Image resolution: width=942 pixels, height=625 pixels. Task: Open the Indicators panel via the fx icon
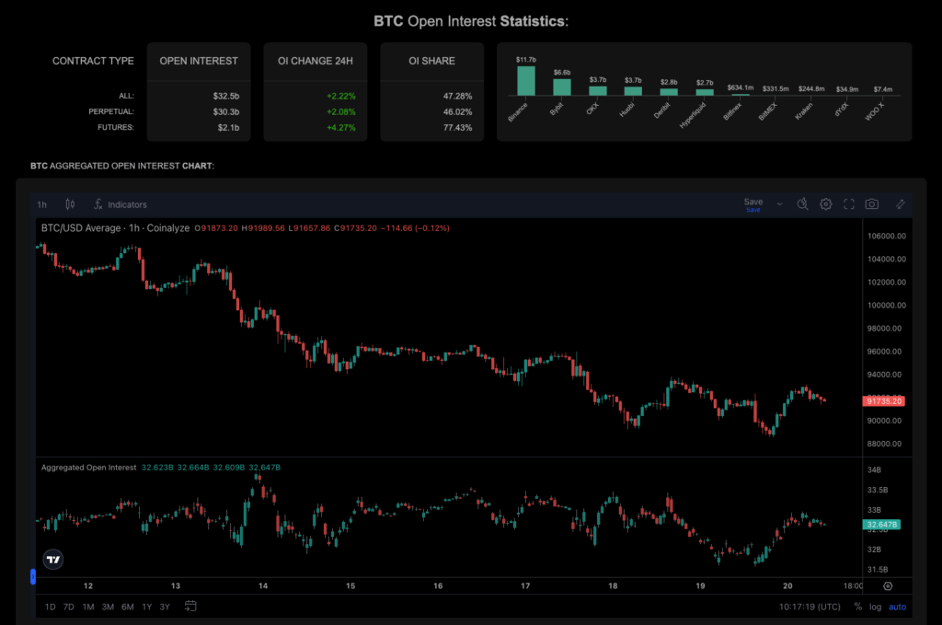click(x=97, y=204)
